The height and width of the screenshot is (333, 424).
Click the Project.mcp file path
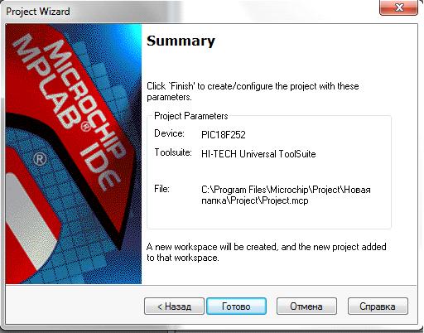[x=286, y=195]
